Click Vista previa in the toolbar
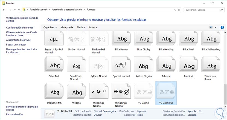 (x=67, y=27)
